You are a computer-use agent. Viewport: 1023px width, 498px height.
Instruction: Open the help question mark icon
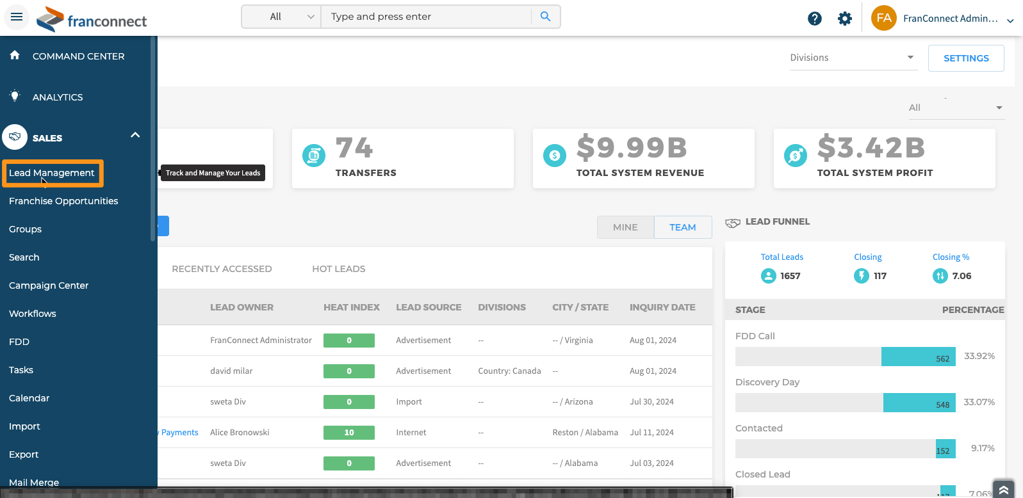[x=814, y=19]
